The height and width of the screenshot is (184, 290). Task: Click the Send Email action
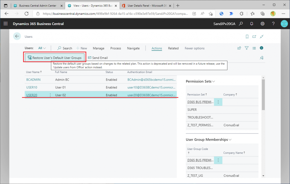98,58
